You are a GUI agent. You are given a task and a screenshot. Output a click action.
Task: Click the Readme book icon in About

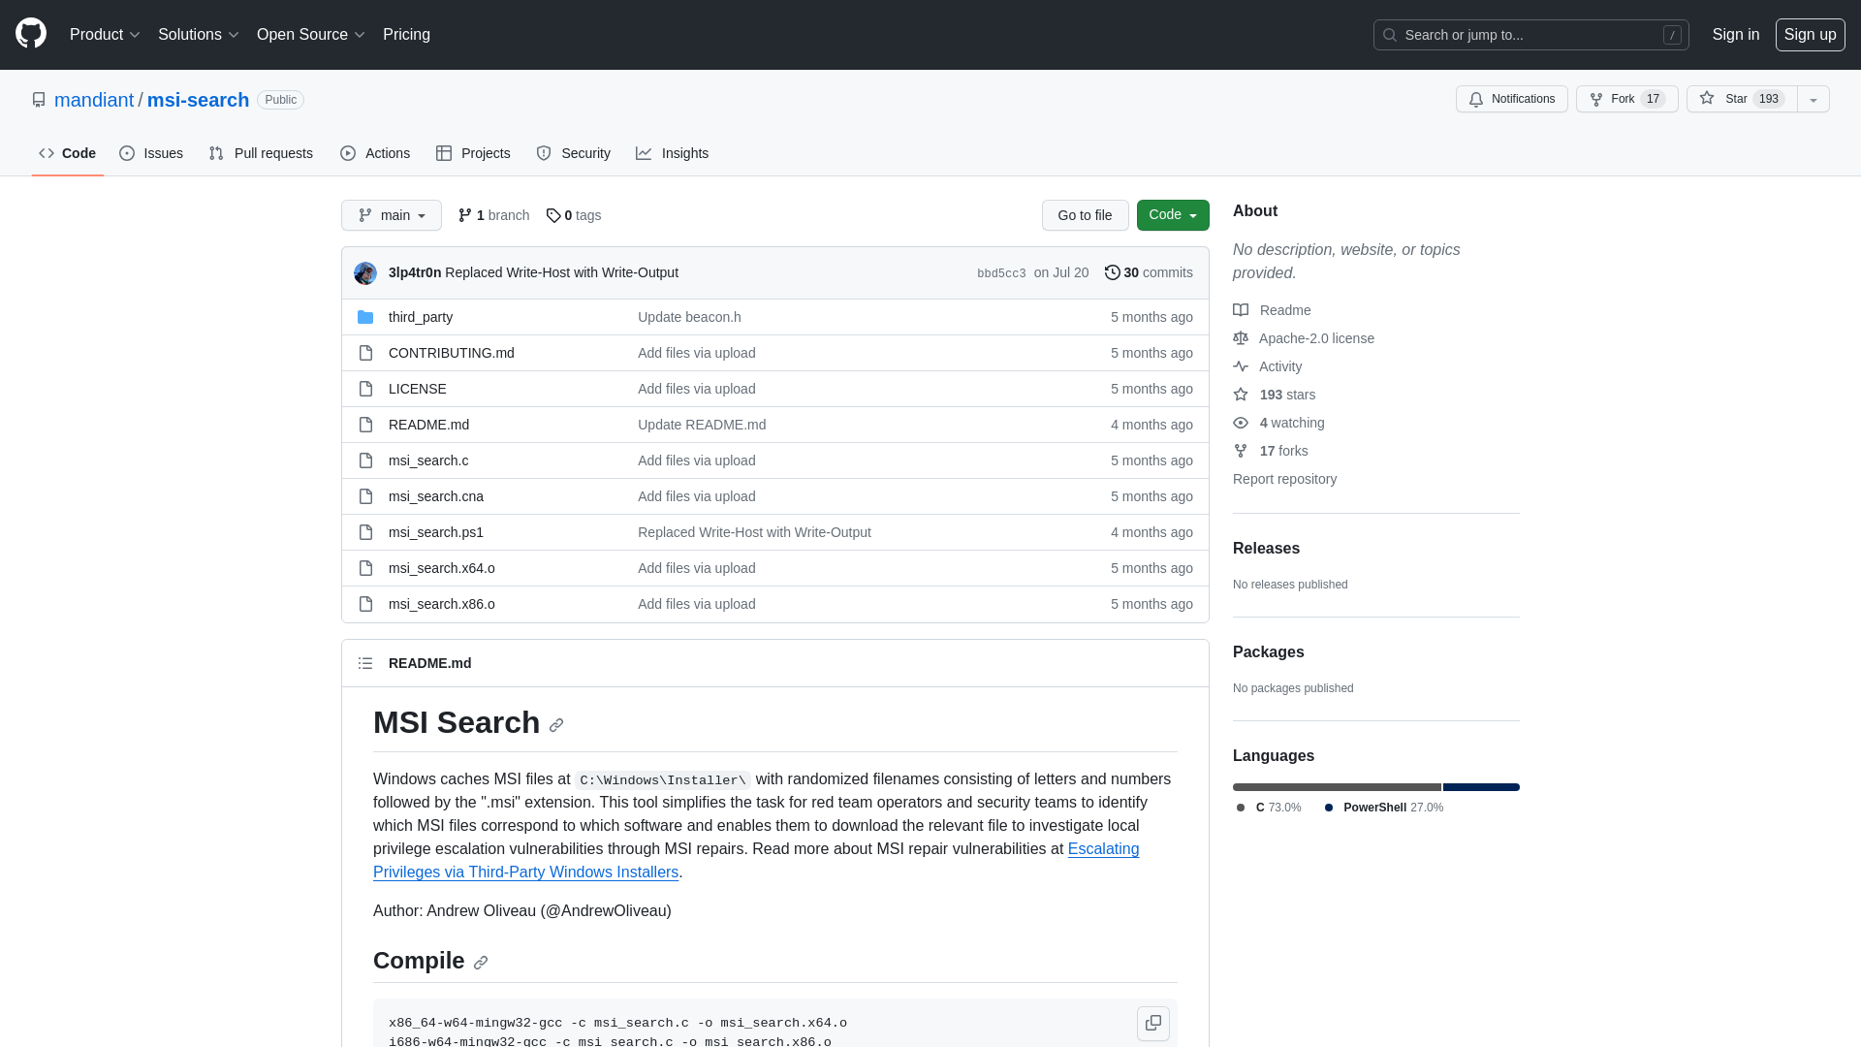pyautogui.click(x=1241, y=310)
